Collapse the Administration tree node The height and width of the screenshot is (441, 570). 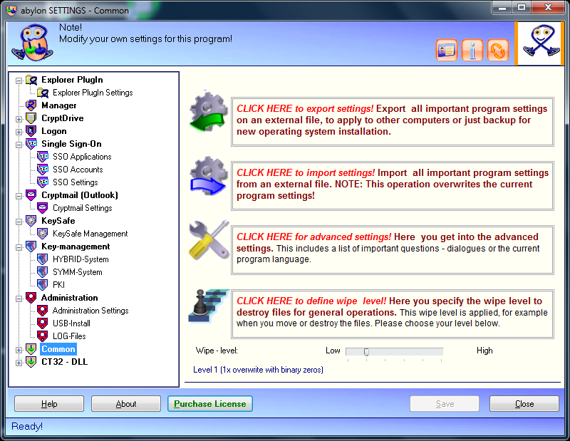(19, 299)
